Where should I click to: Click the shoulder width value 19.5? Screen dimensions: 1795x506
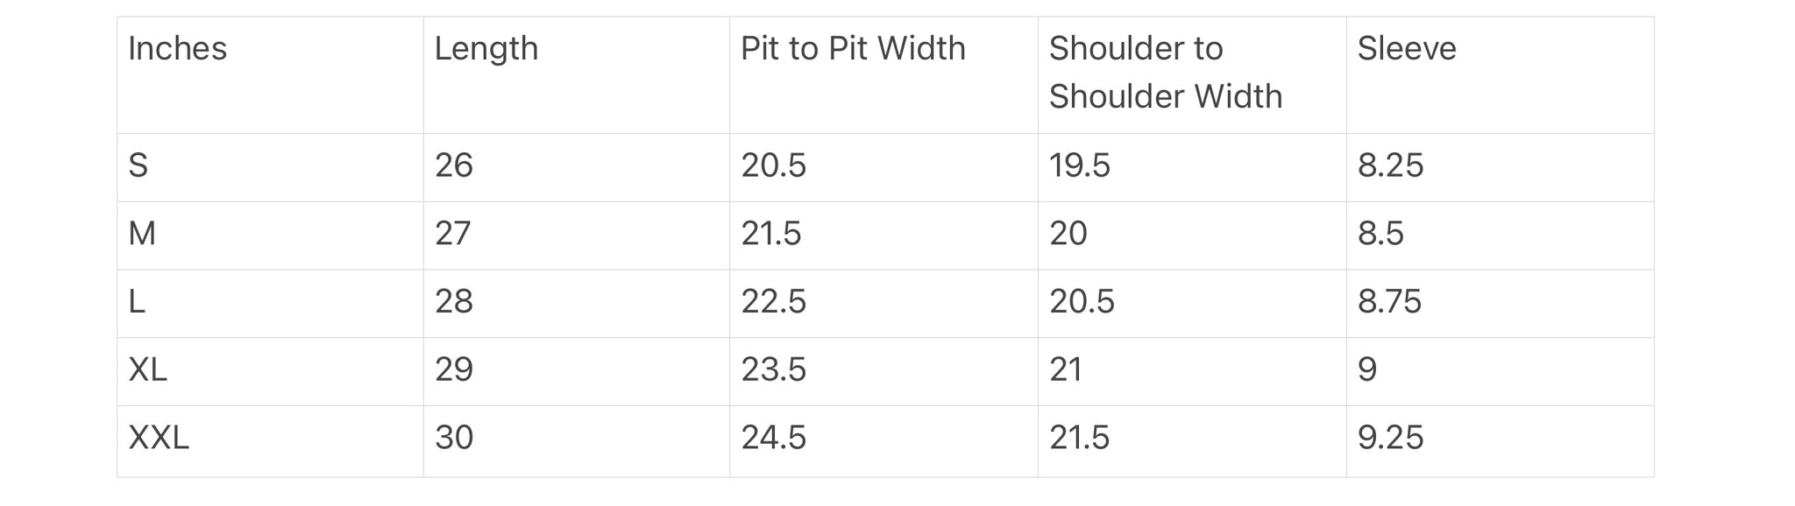tap(1080, 165)
